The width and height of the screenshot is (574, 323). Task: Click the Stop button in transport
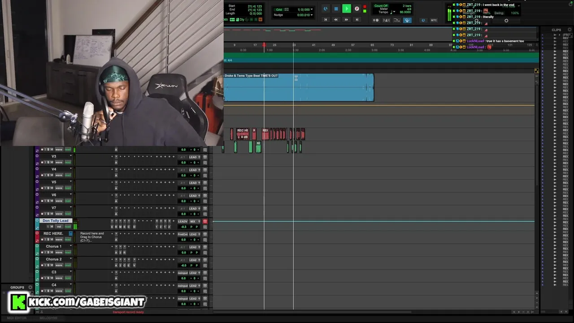pyautogui.click(x=336, y=9)
